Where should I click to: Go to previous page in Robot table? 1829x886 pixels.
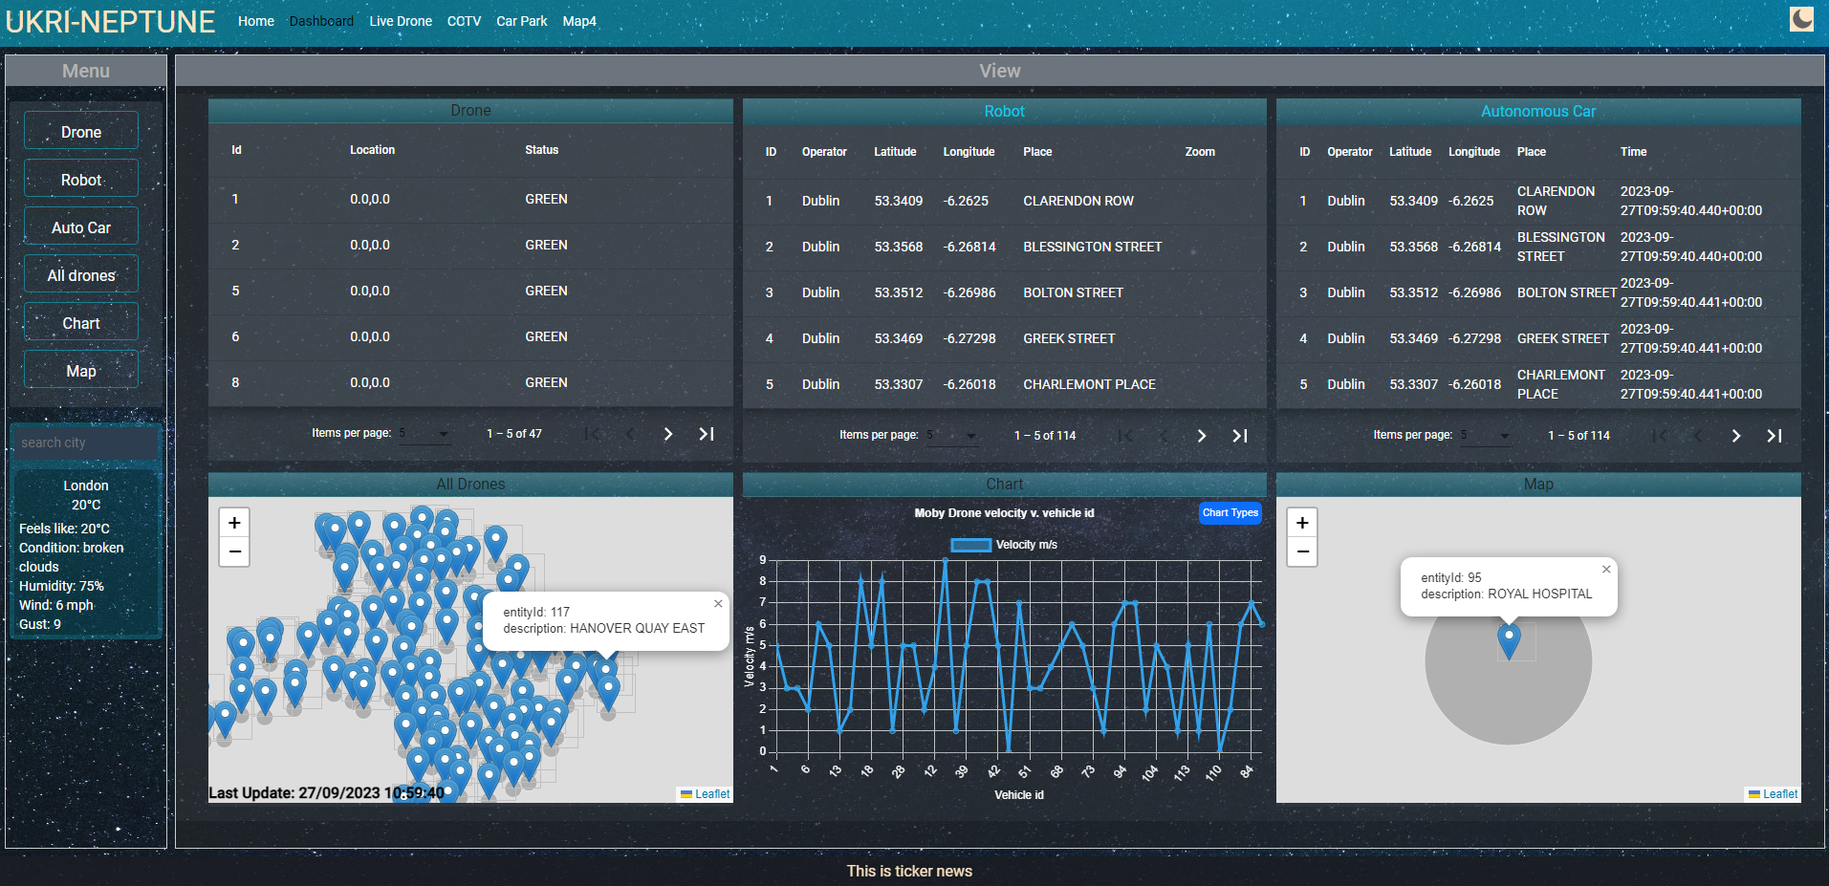click(1164, 436)
